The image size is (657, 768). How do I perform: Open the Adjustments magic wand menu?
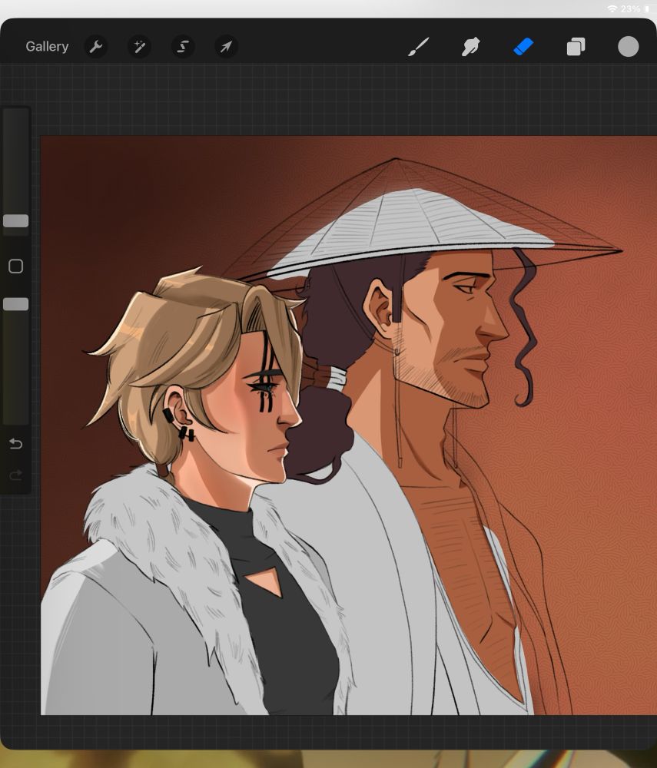[139, 47]
